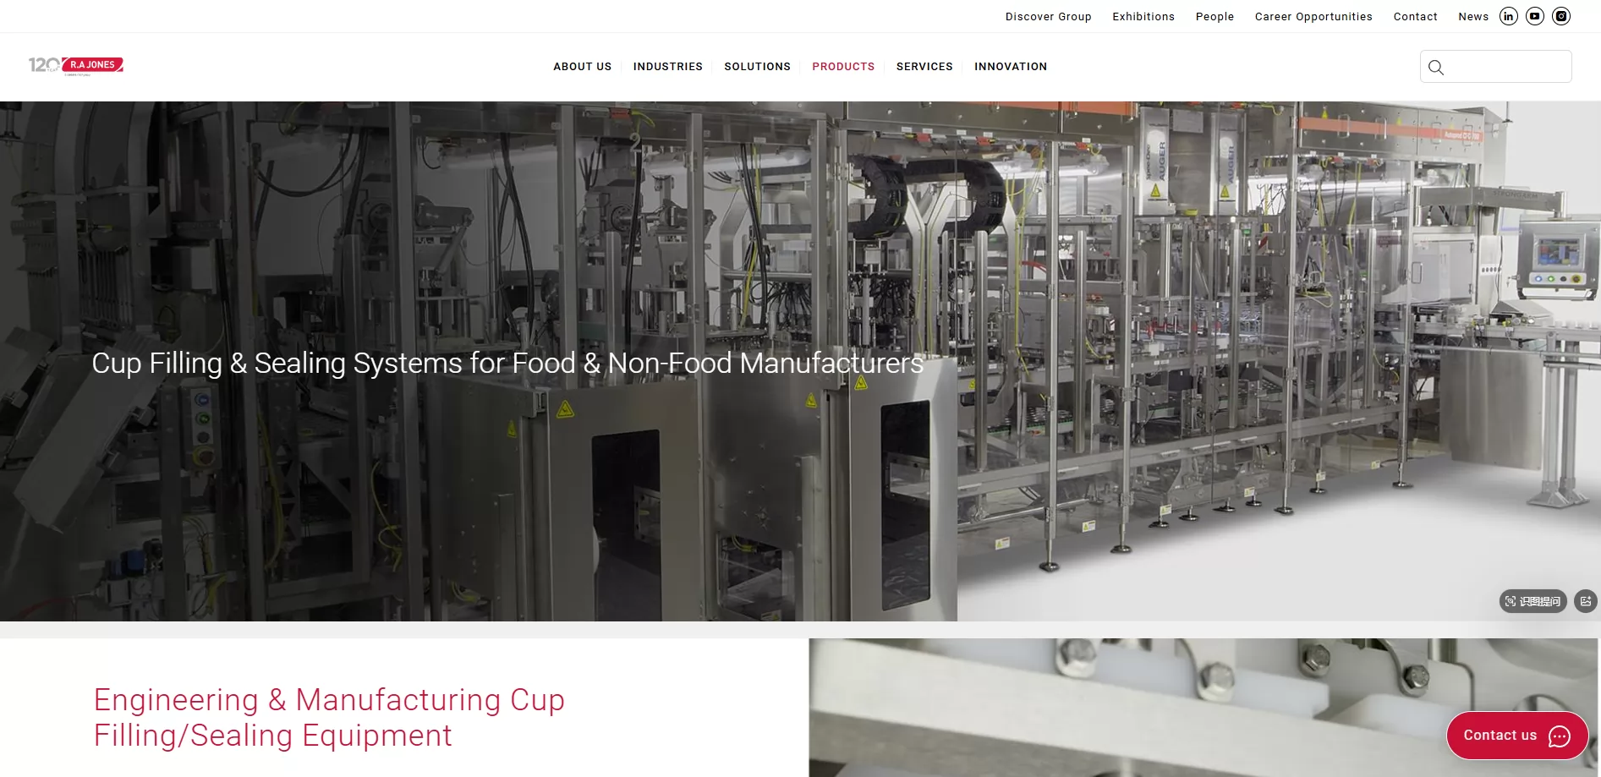Image resolution: width=1601 pixels, height=777 pixels.
Task: Open the Instagram social icon
Action: [x=1561, y=16]
